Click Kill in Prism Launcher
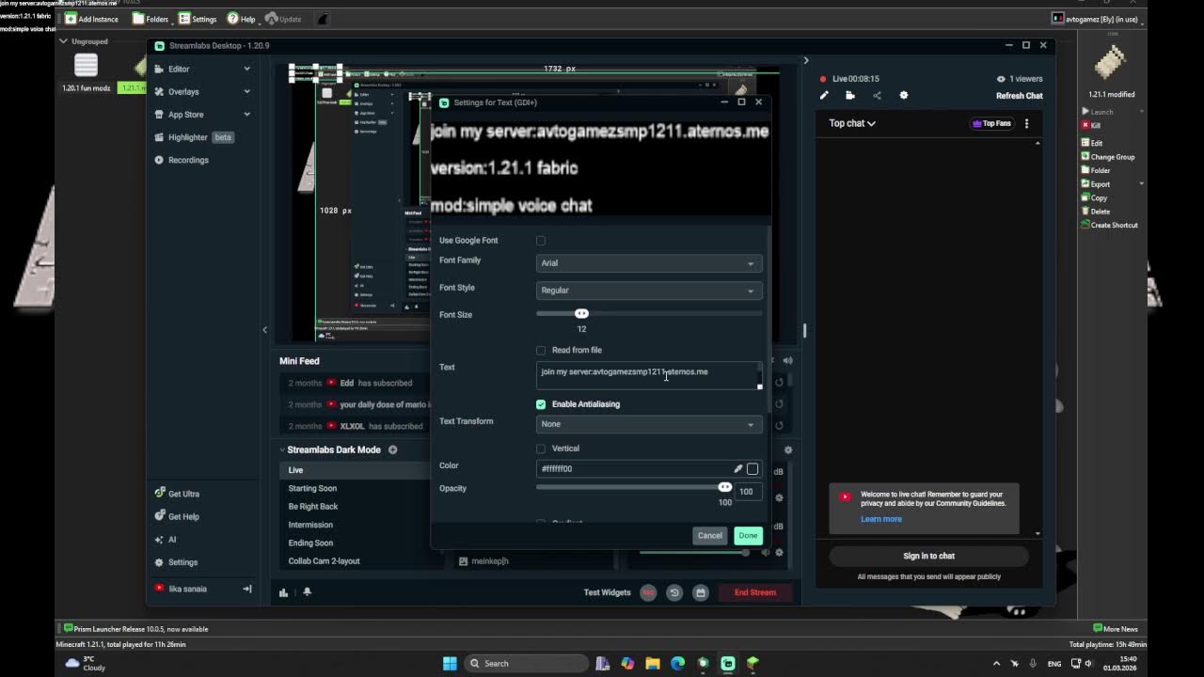 (x=1091, y=125)
